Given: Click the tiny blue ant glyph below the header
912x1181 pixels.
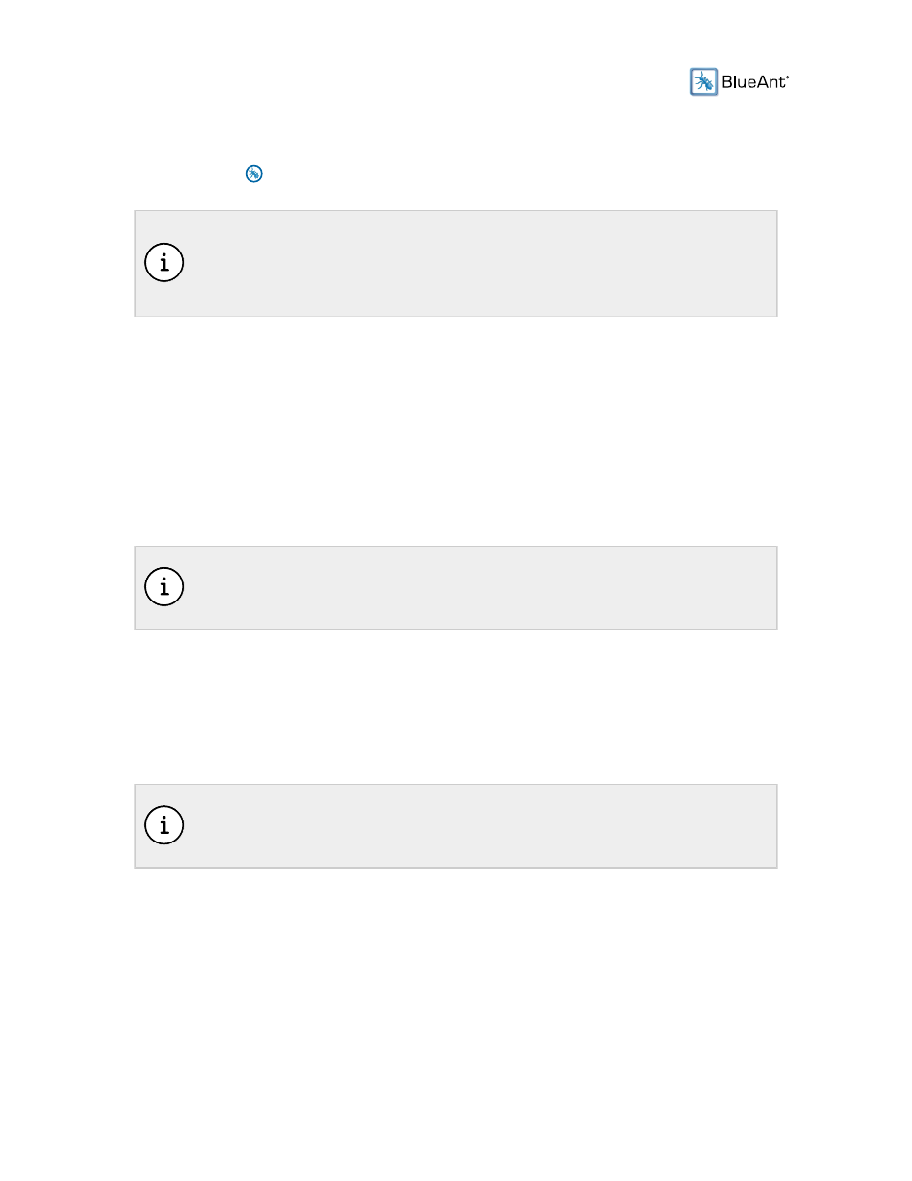Looking at the screenshot, I should pos(253,173).
